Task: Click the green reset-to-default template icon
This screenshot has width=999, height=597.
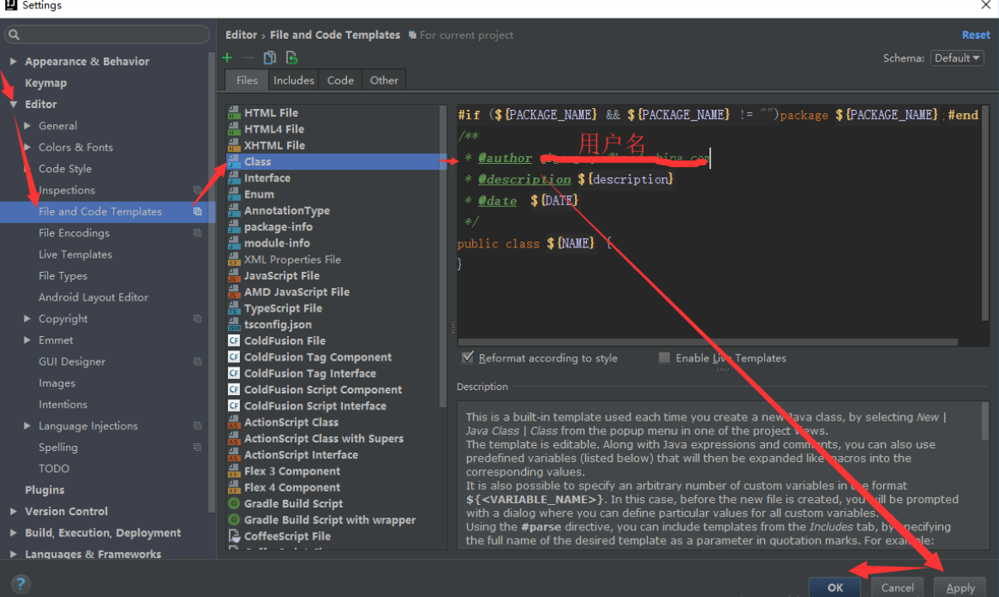Action: 292,58
